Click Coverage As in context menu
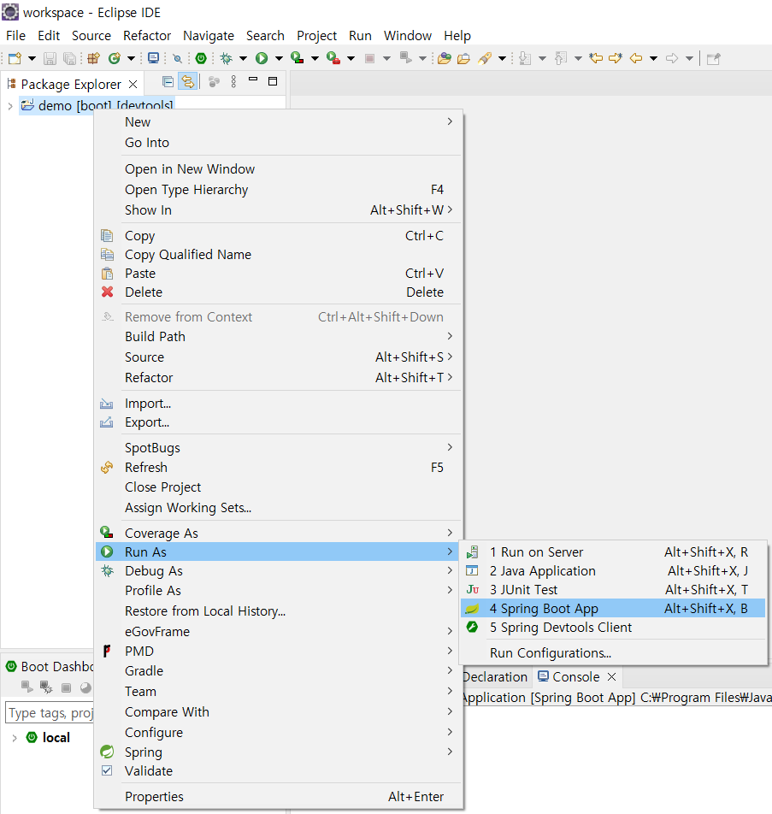This screenshot has width=772, height=814. pyautogui.click(x=278, y=534)
